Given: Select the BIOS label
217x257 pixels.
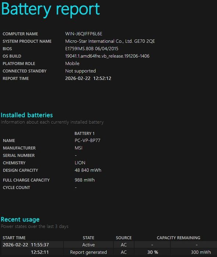Looking at the screenshot, I should click(x=7, y=49).
